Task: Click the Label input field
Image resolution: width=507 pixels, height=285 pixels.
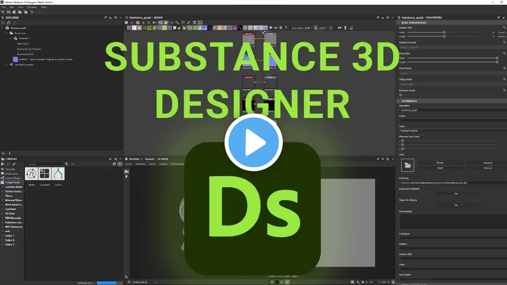Action: (453, 120)
